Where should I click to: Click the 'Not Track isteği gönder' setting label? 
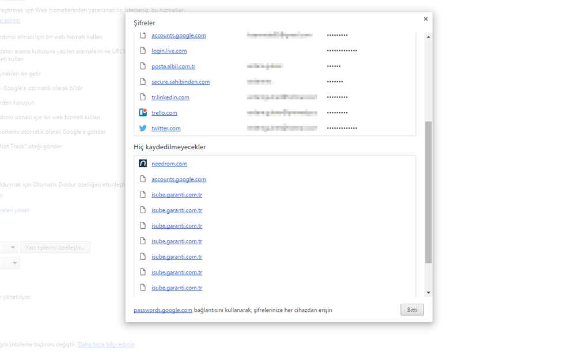31,146
